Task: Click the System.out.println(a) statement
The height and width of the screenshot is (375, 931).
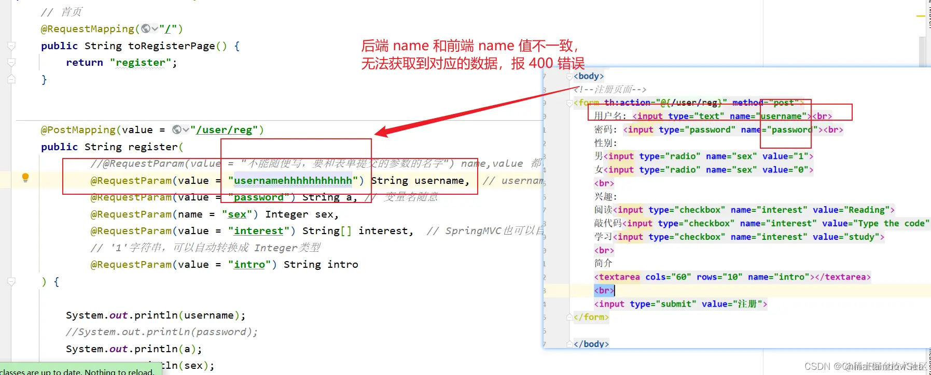Action: pos(134,349)
